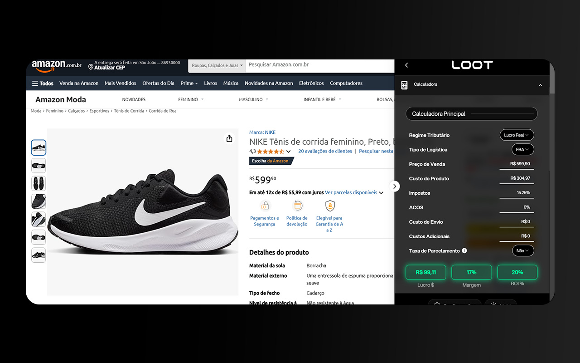
Task: Click the Corrida de Rua breadcrumb
Action: [x=163, y=111]
